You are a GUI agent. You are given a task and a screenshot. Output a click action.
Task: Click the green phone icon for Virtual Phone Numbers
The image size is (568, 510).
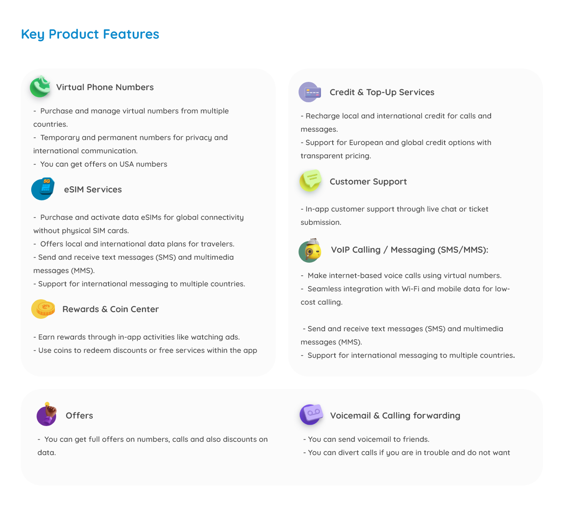click(40, 86)
